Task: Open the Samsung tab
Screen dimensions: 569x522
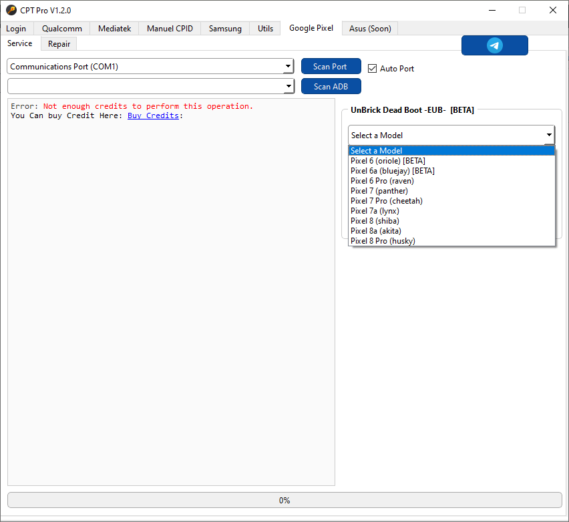Action: (225, 29)
